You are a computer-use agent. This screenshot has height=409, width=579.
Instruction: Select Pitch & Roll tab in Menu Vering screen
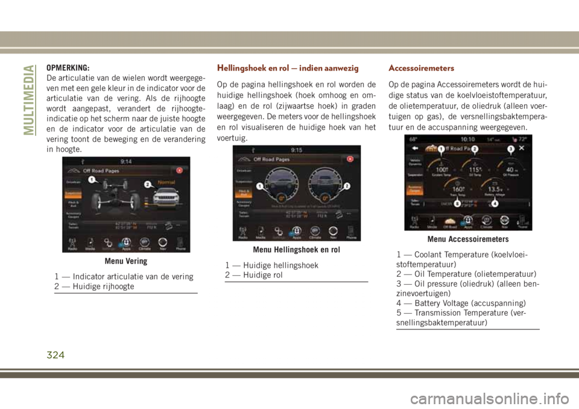tap(74, 203)
